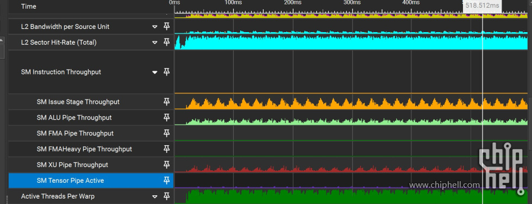Expand Active Threads Per Warp dropdown arrow
The image size is (532, 204).
click(155, 196)
